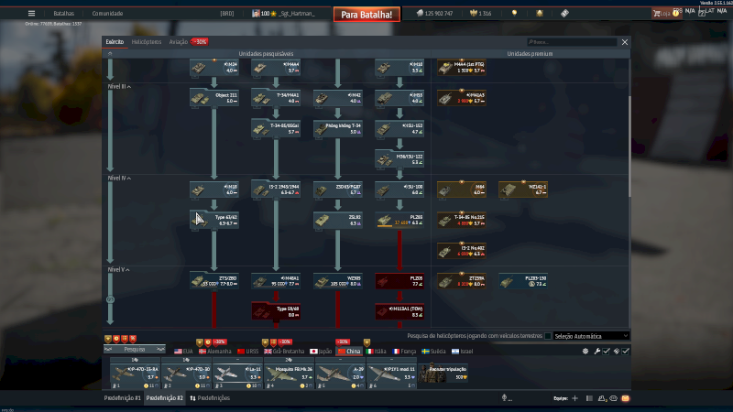Select the China nation tab
733x412 pixels.
click(349, 352)
